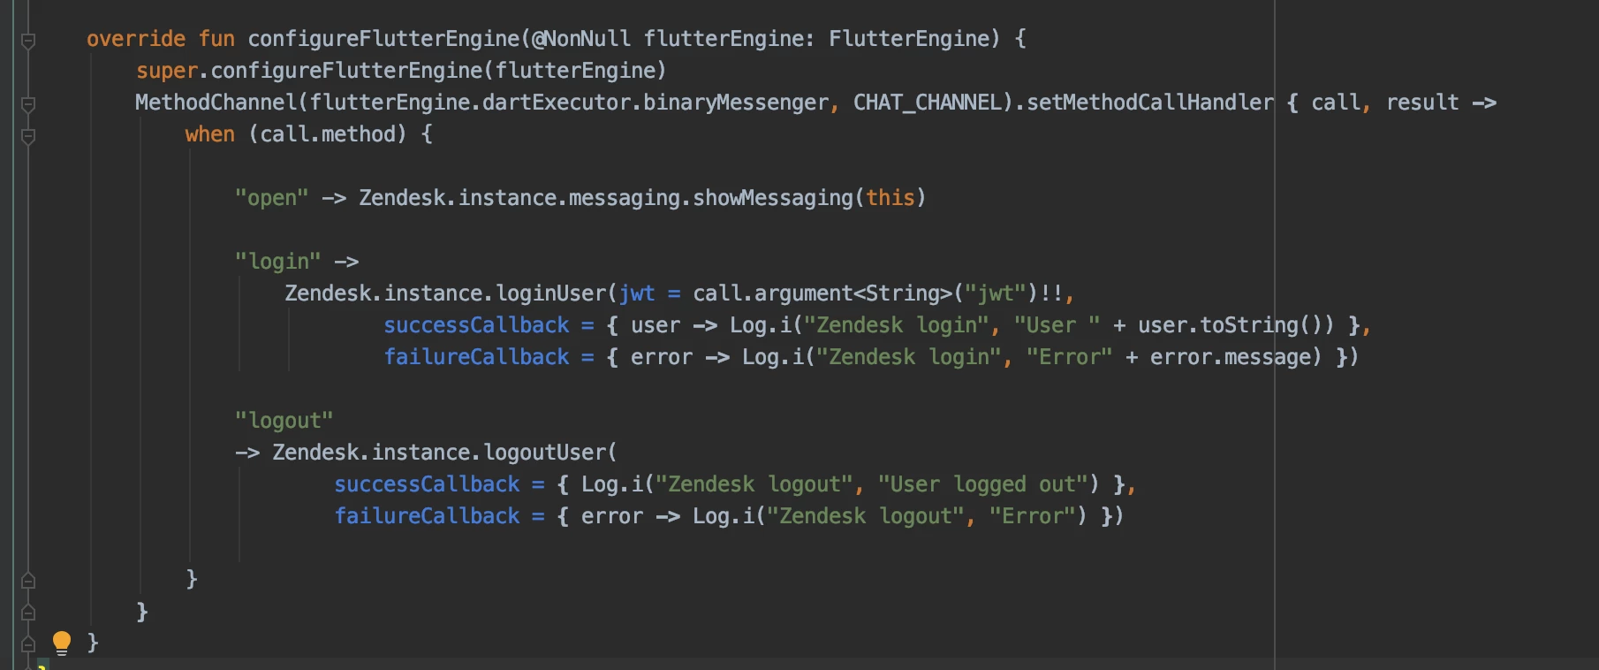Click the "open" string literal
The image size is (1599, 670).
pyautogui.click(x=272, y=198)
